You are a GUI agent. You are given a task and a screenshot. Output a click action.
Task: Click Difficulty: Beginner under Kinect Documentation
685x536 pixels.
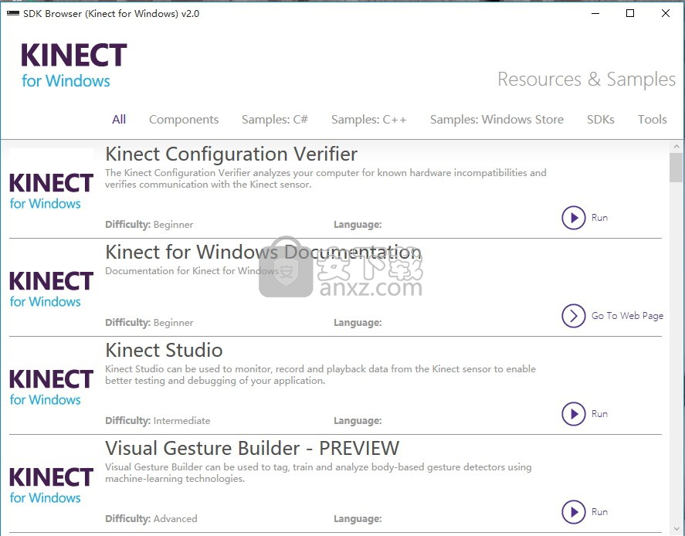(149, 323)
